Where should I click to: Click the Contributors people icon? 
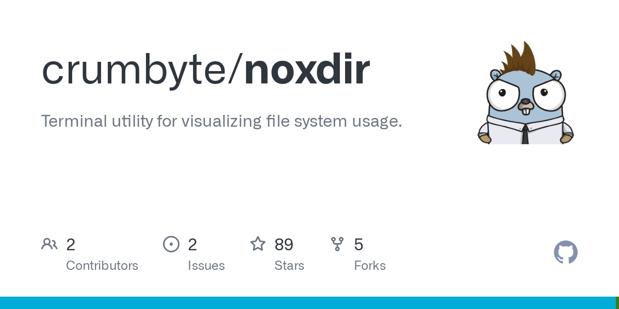coord(50,244)
